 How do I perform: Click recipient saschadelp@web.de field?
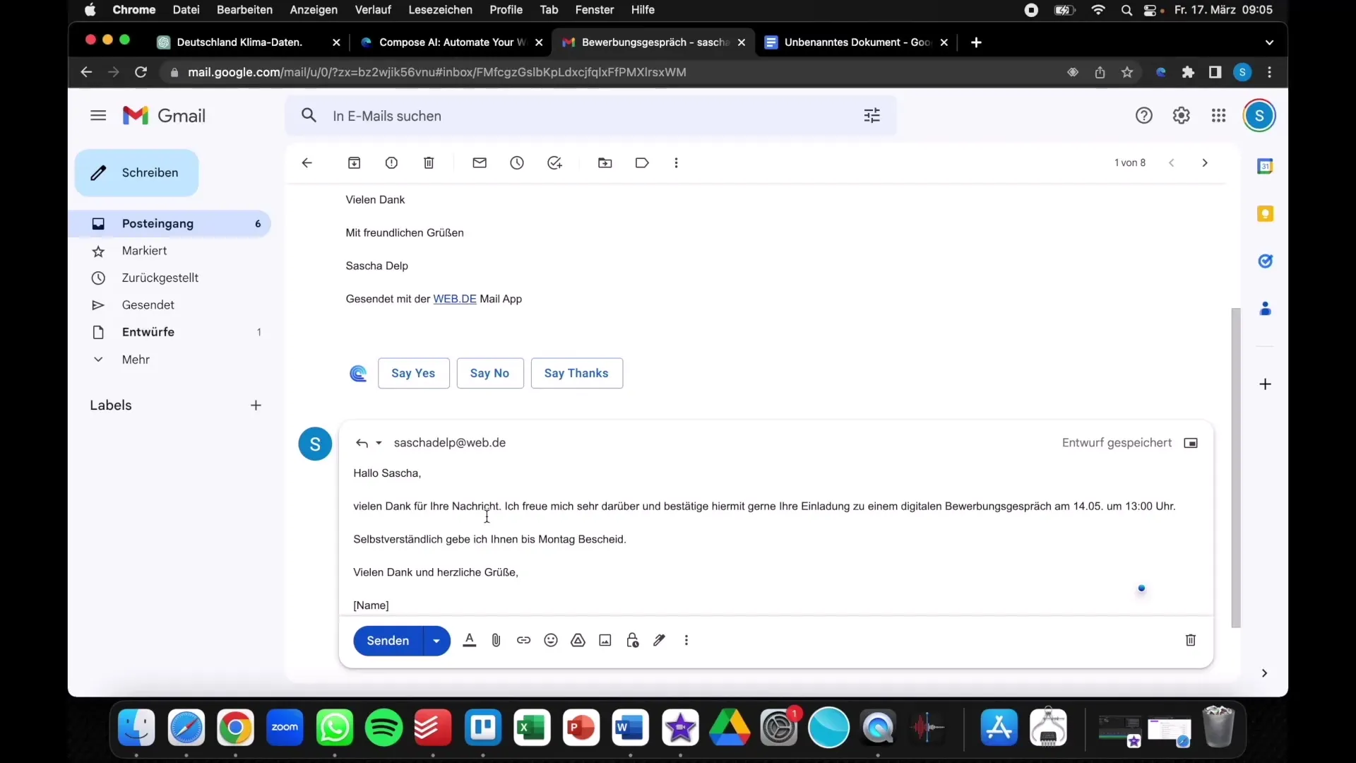tap(450, 444)
